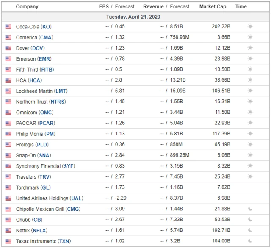Sort by the Time column header

click(x=241, y=6)
